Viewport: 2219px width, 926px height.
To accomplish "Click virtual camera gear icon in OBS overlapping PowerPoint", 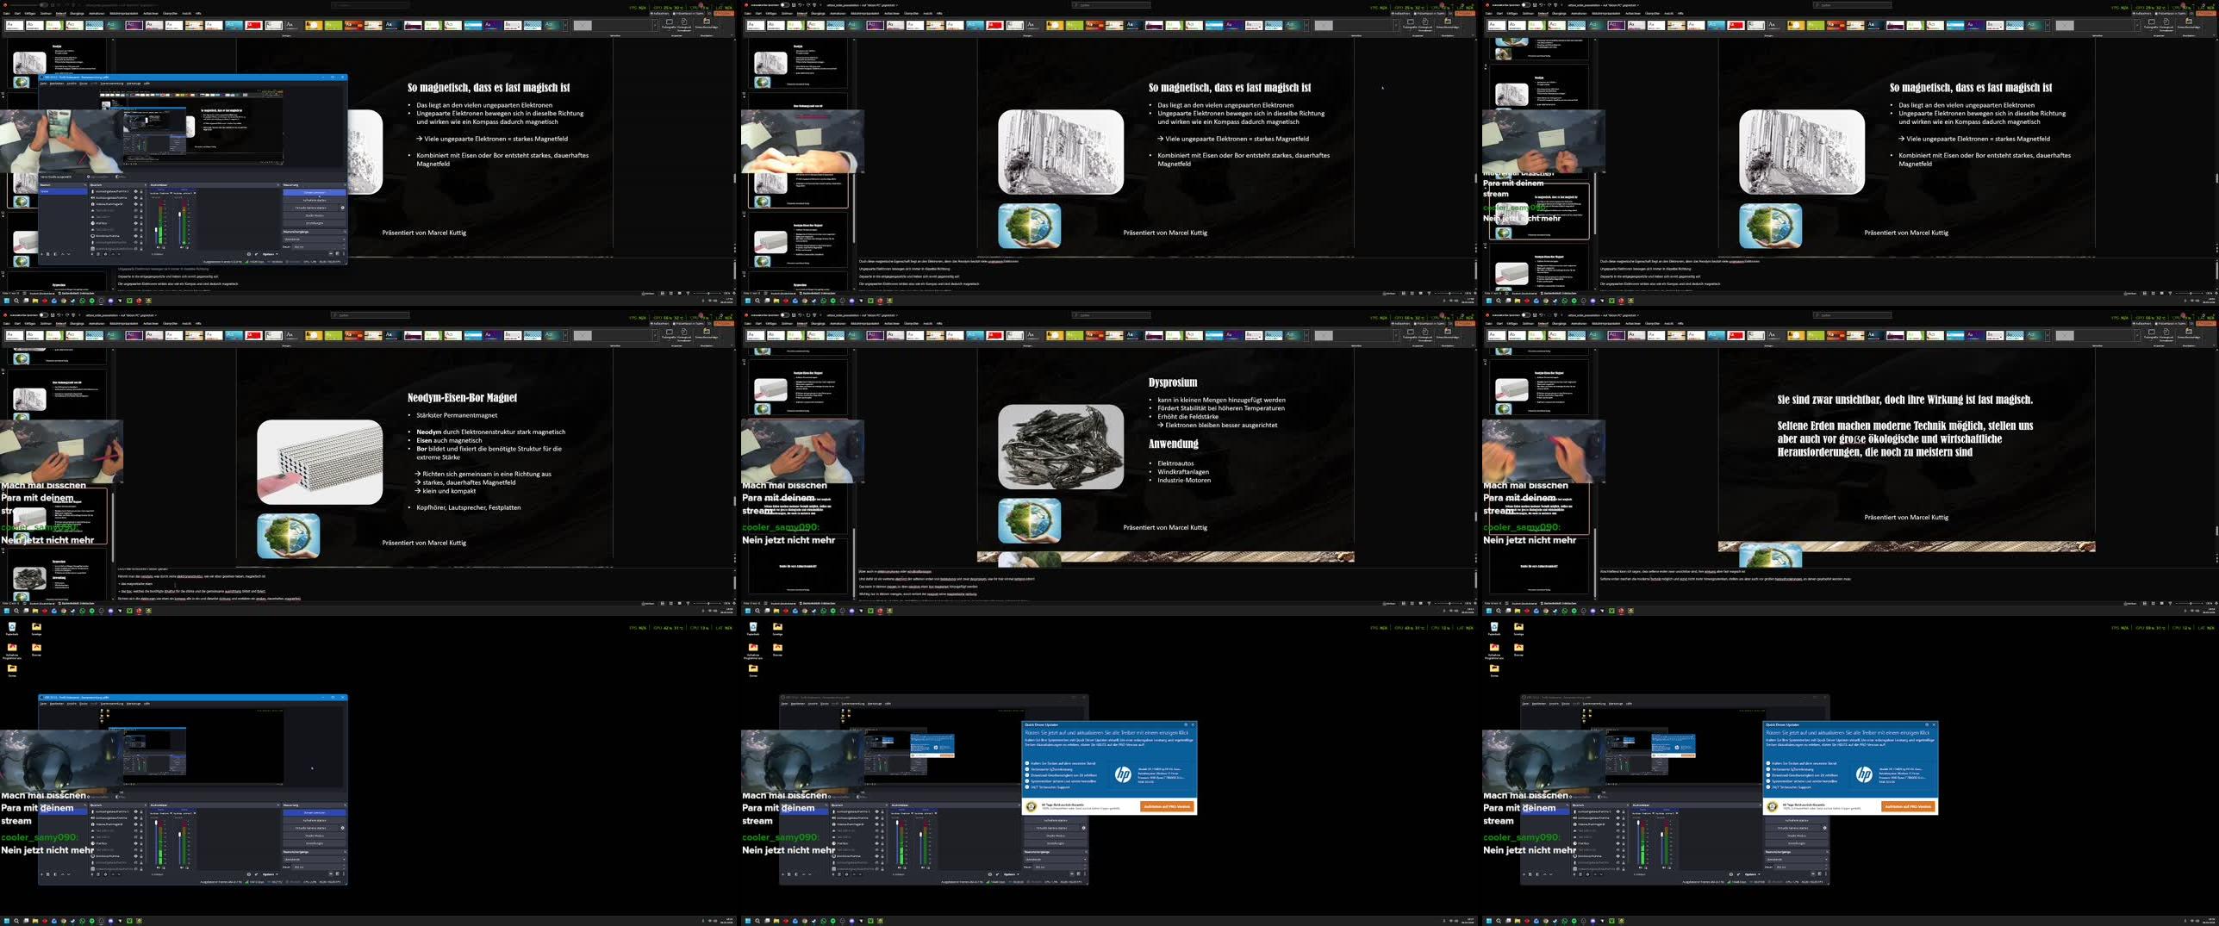I will click(x=342, y=208).
